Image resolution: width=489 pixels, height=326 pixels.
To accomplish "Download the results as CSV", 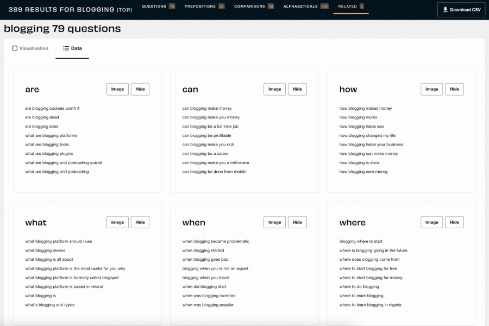I will pyautogui.click(x=461, y=9).
